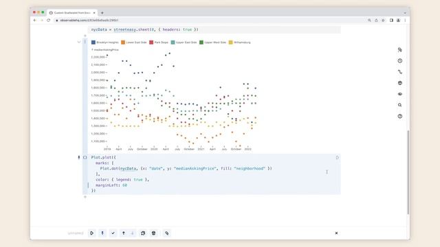Click the Brooklyn Heights blue legend swatch

point(93,43)
